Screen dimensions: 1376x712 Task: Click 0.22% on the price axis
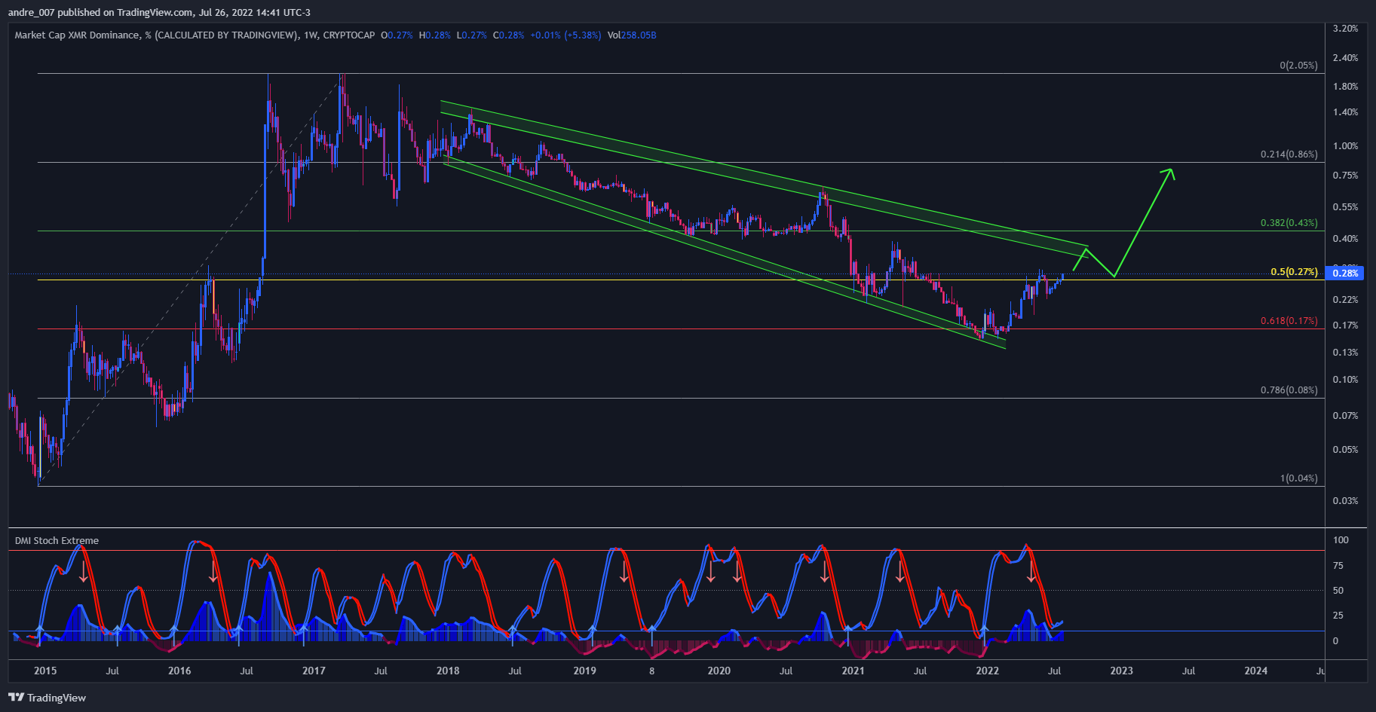coord(1346,299)
